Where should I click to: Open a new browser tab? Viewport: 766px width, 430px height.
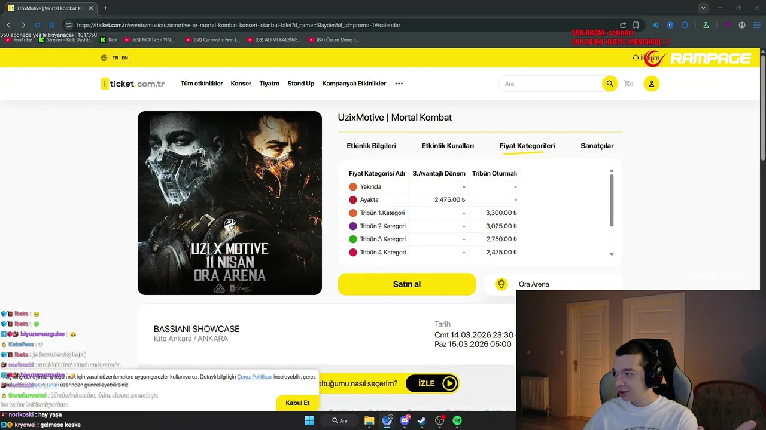pyautogui.click(x=105, y=8)
